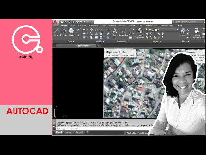Switch to the Parametric ribbon tab

(94, 26)
